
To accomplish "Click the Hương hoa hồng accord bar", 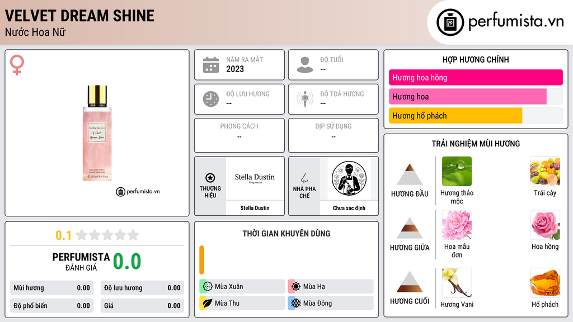I will tap(476, 77).
